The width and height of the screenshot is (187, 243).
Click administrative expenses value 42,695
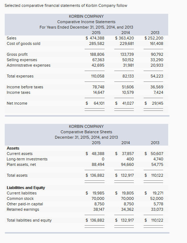[x=98, y=65]
